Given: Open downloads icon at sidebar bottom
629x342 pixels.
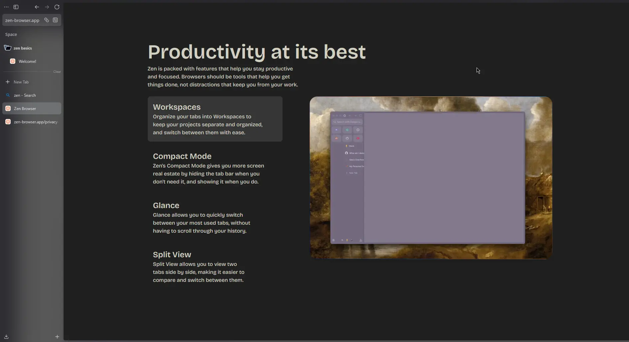Looking at the screenshot, I should coord(6,337).
